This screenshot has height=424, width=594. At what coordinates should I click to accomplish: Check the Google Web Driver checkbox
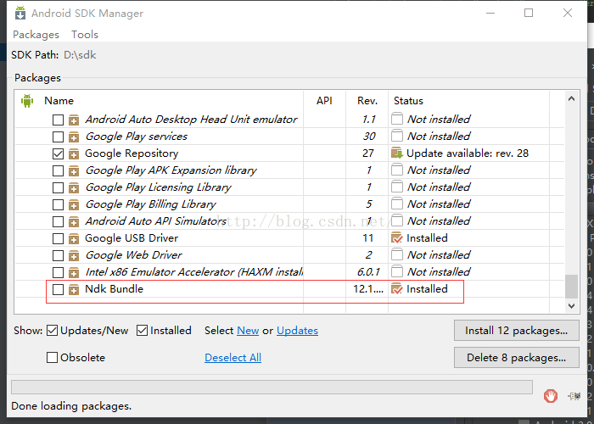(x=58, y=255)
